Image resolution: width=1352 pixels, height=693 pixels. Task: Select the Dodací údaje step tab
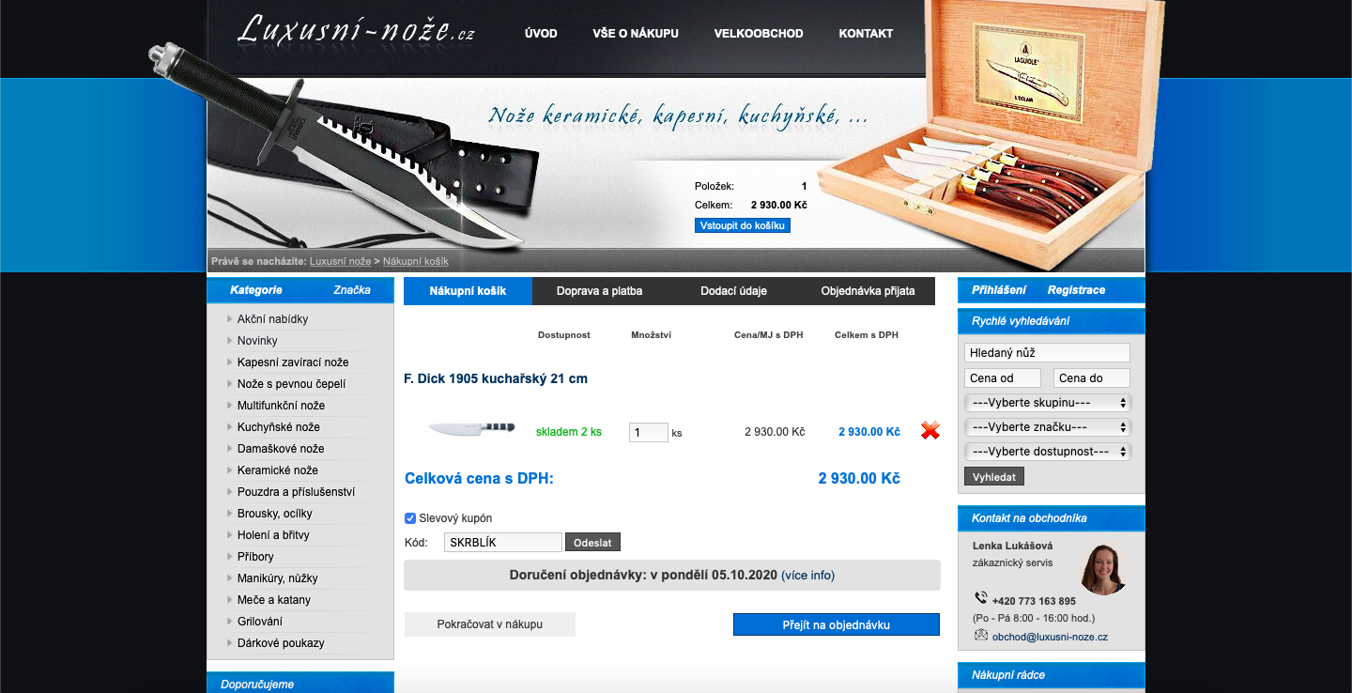[733, 291]
